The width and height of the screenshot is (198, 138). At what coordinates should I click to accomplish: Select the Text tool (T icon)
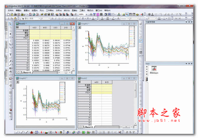(11, 54)
